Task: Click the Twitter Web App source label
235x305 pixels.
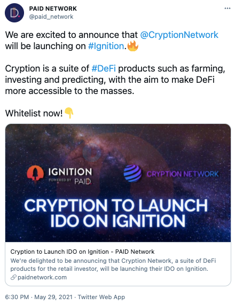Action: pyautogui.click(x=101, y=297)
